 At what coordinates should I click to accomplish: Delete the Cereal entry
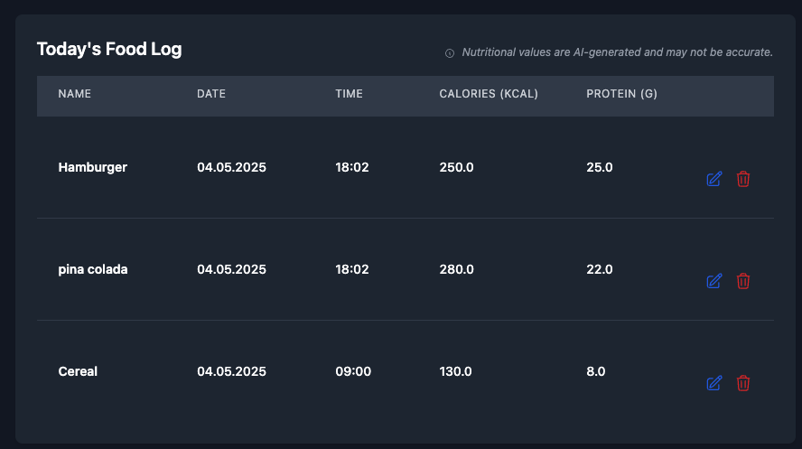743,383
